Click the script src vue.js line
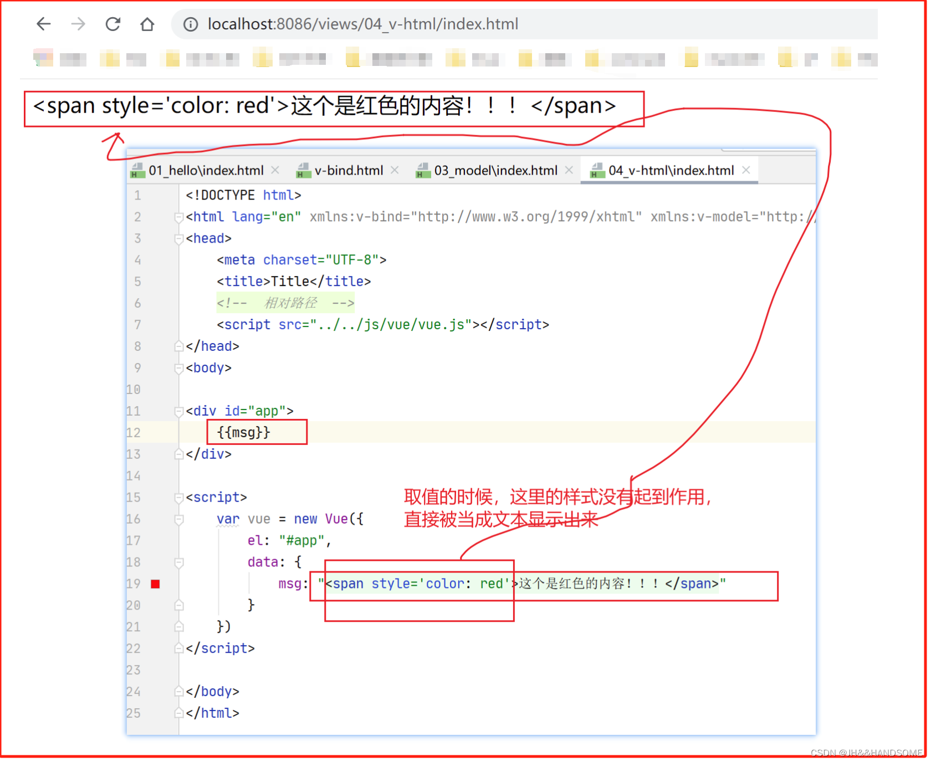 [383, 325]
